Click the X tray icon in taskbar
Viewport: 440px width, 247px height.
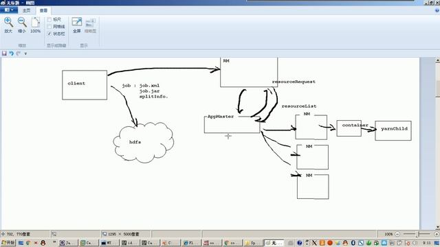point(314,243)
